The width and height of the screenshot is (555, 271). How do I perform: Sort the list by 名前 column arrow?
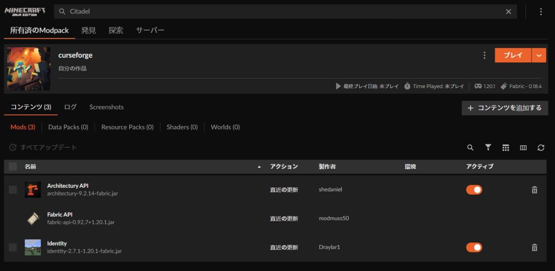click(259, 167)
